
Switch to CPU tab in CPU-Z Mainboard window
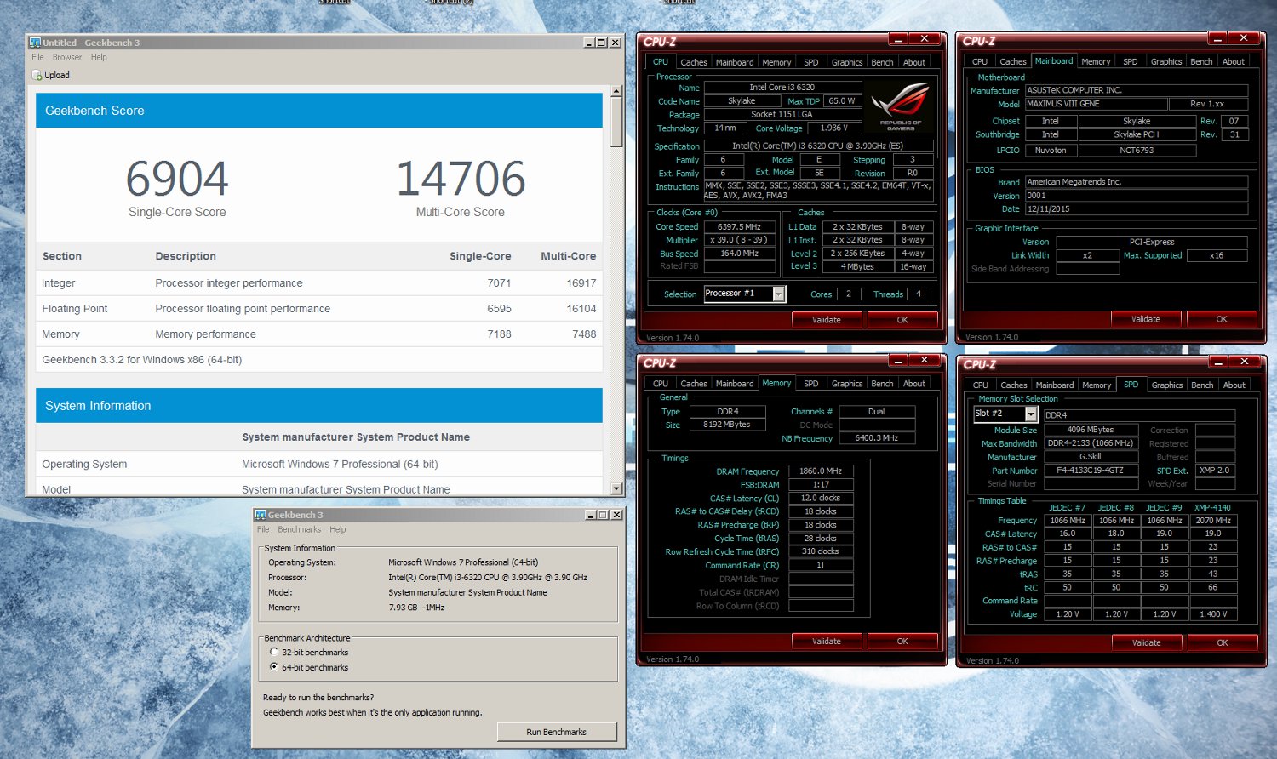click(980, 61)
